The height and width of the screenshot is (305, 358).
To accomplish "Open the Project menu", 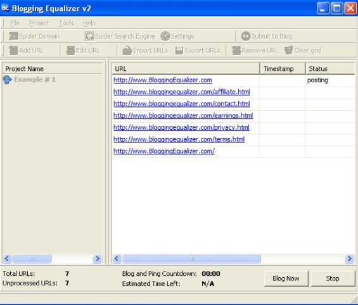I will click(39, 23).
